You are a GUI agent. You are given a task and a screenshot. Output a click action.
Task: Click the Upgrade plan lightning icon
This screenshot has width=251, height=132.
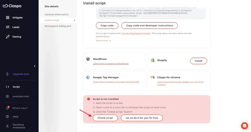[7, 74]
